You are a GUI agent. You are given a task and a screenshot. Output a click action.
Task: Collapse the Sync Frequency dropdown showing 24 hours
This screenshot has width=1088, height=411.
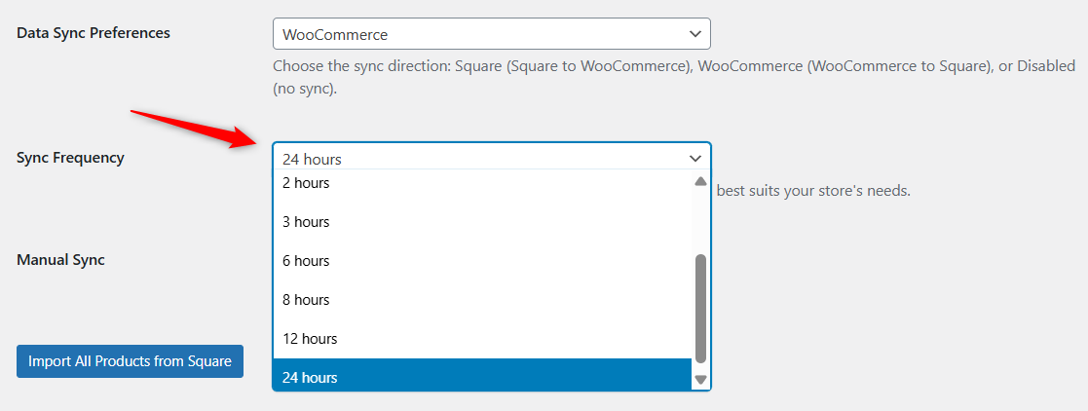point(491,158)
